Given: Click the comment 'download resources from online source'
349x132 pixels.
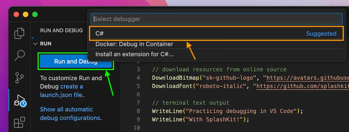Looking at the screenshot, I should pyautogui.click(x=219, y=69).
